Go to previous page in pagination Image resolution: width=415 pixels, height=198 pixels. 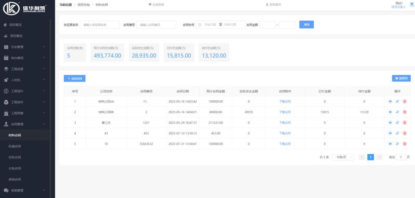tap(362, 157)
